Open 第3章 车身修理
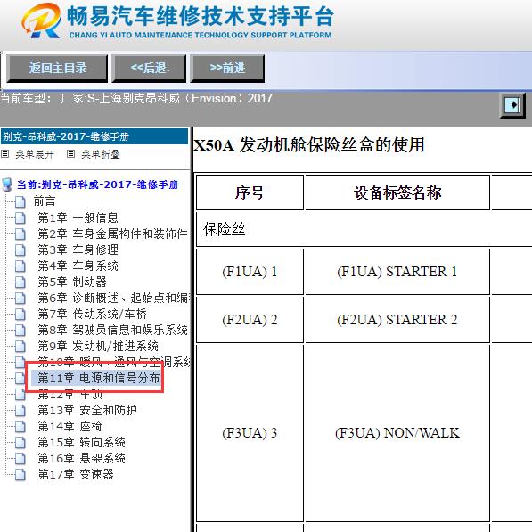Viewport: 532px width, 532px height. click(78, 250)
